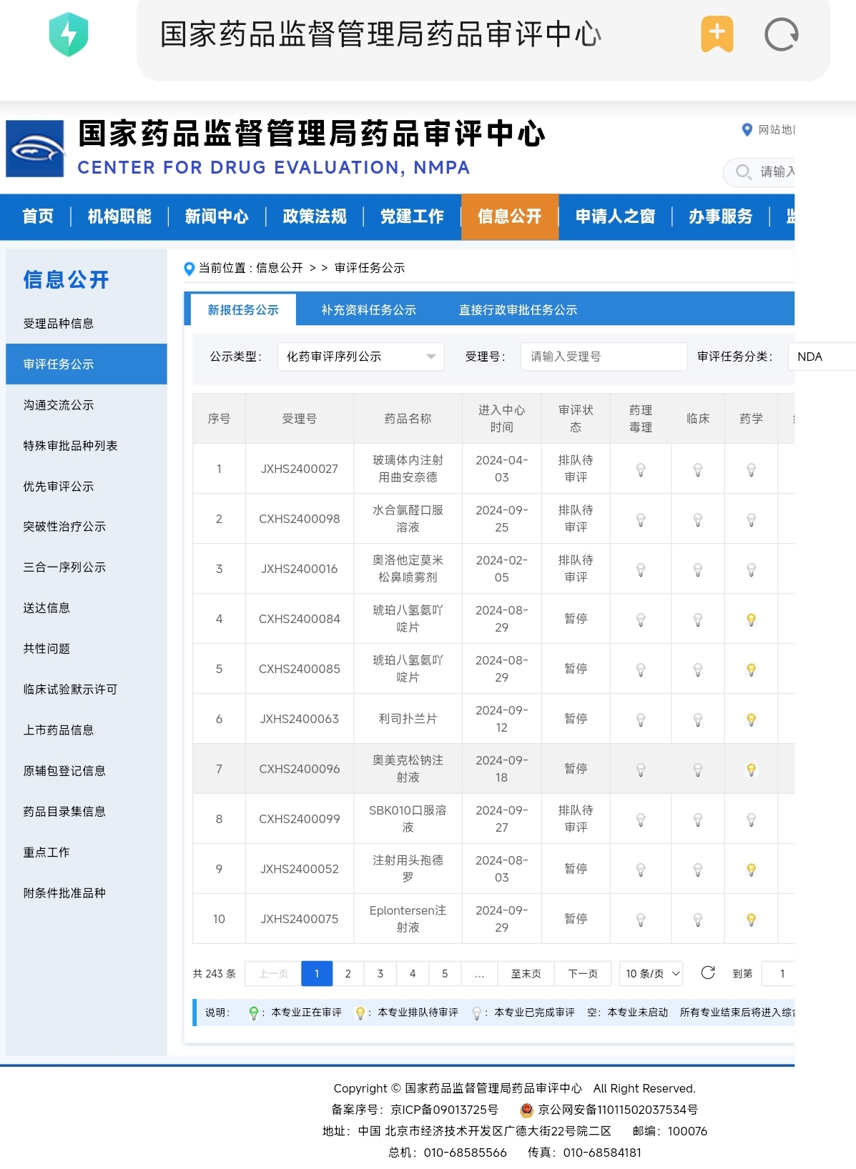Screen dimensions: 856x1169
Task: Open the 公示类型 dropdown
Action: [x=360, y=357]
